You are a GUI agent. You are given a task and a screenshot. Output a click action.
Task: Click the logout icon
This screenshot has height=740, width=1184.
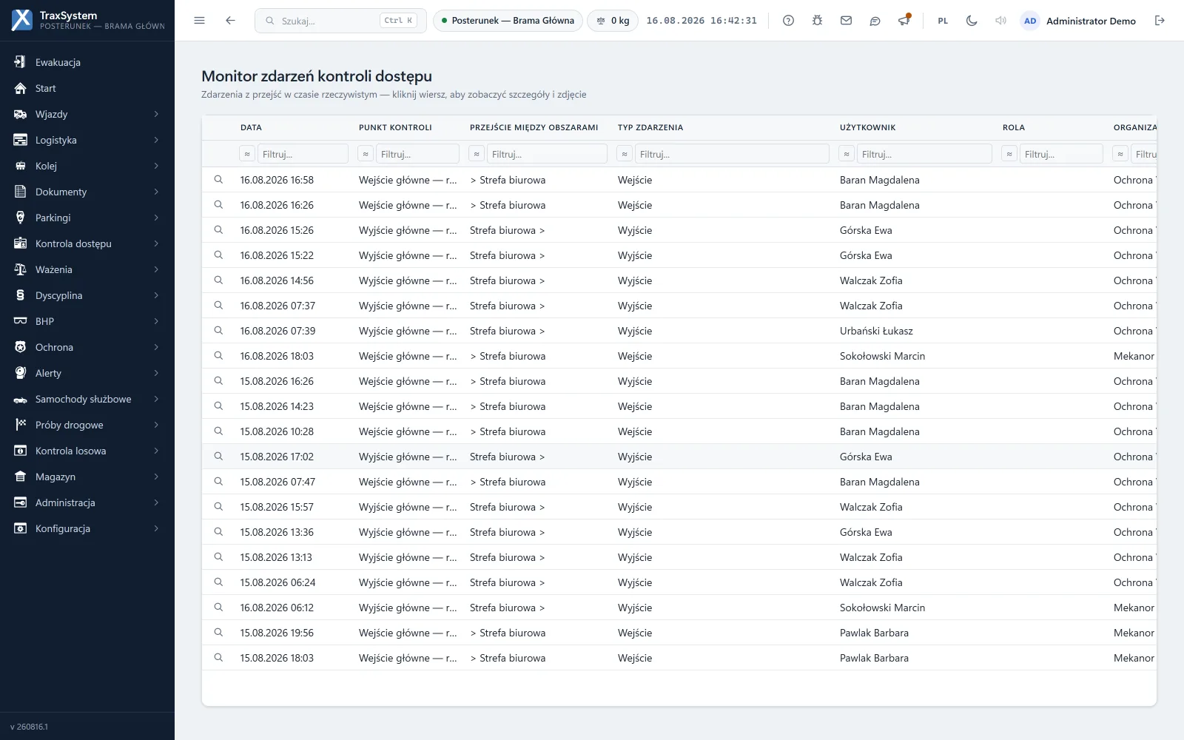click(1160, 21)
